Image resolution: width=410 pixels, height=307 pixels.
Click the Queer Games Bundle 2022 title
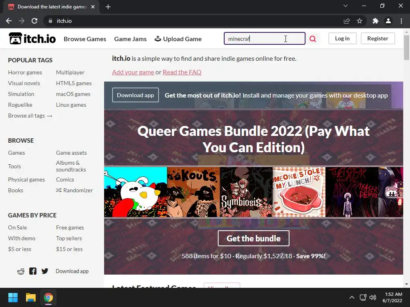click(x=253, y=139)
